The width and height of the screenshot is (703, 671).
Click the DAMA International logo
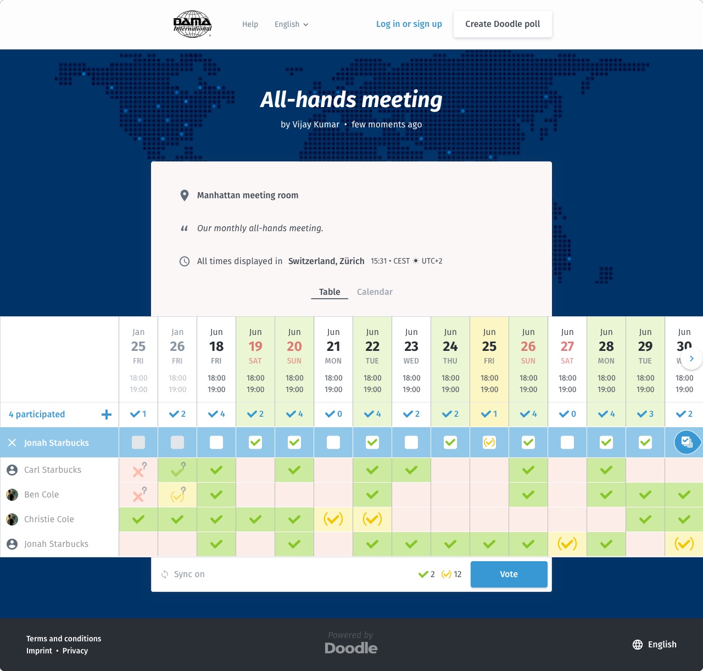pos(192,24)
